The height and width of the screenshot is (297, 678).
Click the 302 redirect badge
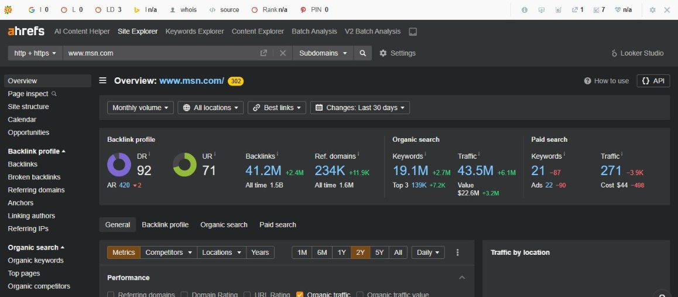(235, 81)
